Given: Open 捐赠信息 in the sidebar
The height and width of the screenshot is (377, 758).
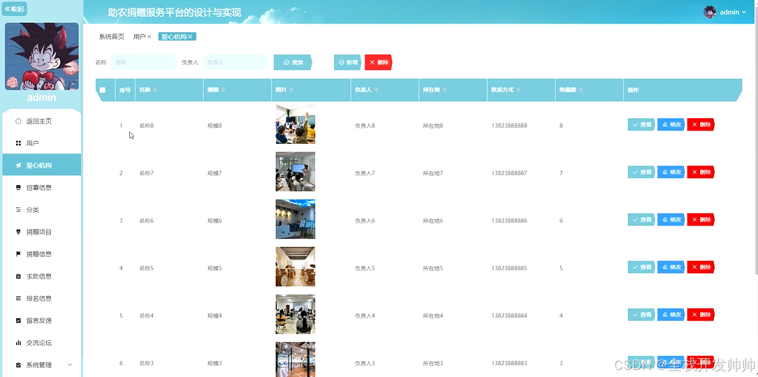Looking at the screenshot, I should [41, 253].
